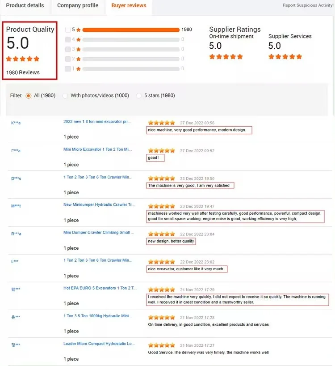Viewport: 335px width, 366px height.
Task: Switch to the Product details tab
Action: [x=25, y=5]
